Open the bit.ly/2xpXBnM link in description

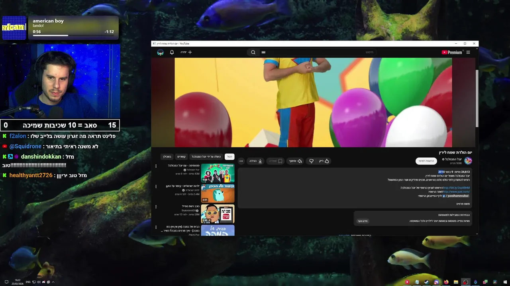pos(456,188)
